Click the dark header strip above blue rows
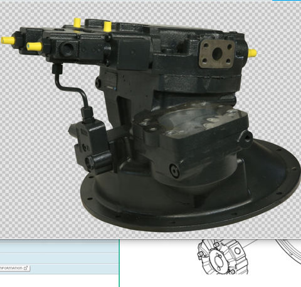The width and height of the screenshot is (301, 287). pyautogui.click(x=60, y=241)
